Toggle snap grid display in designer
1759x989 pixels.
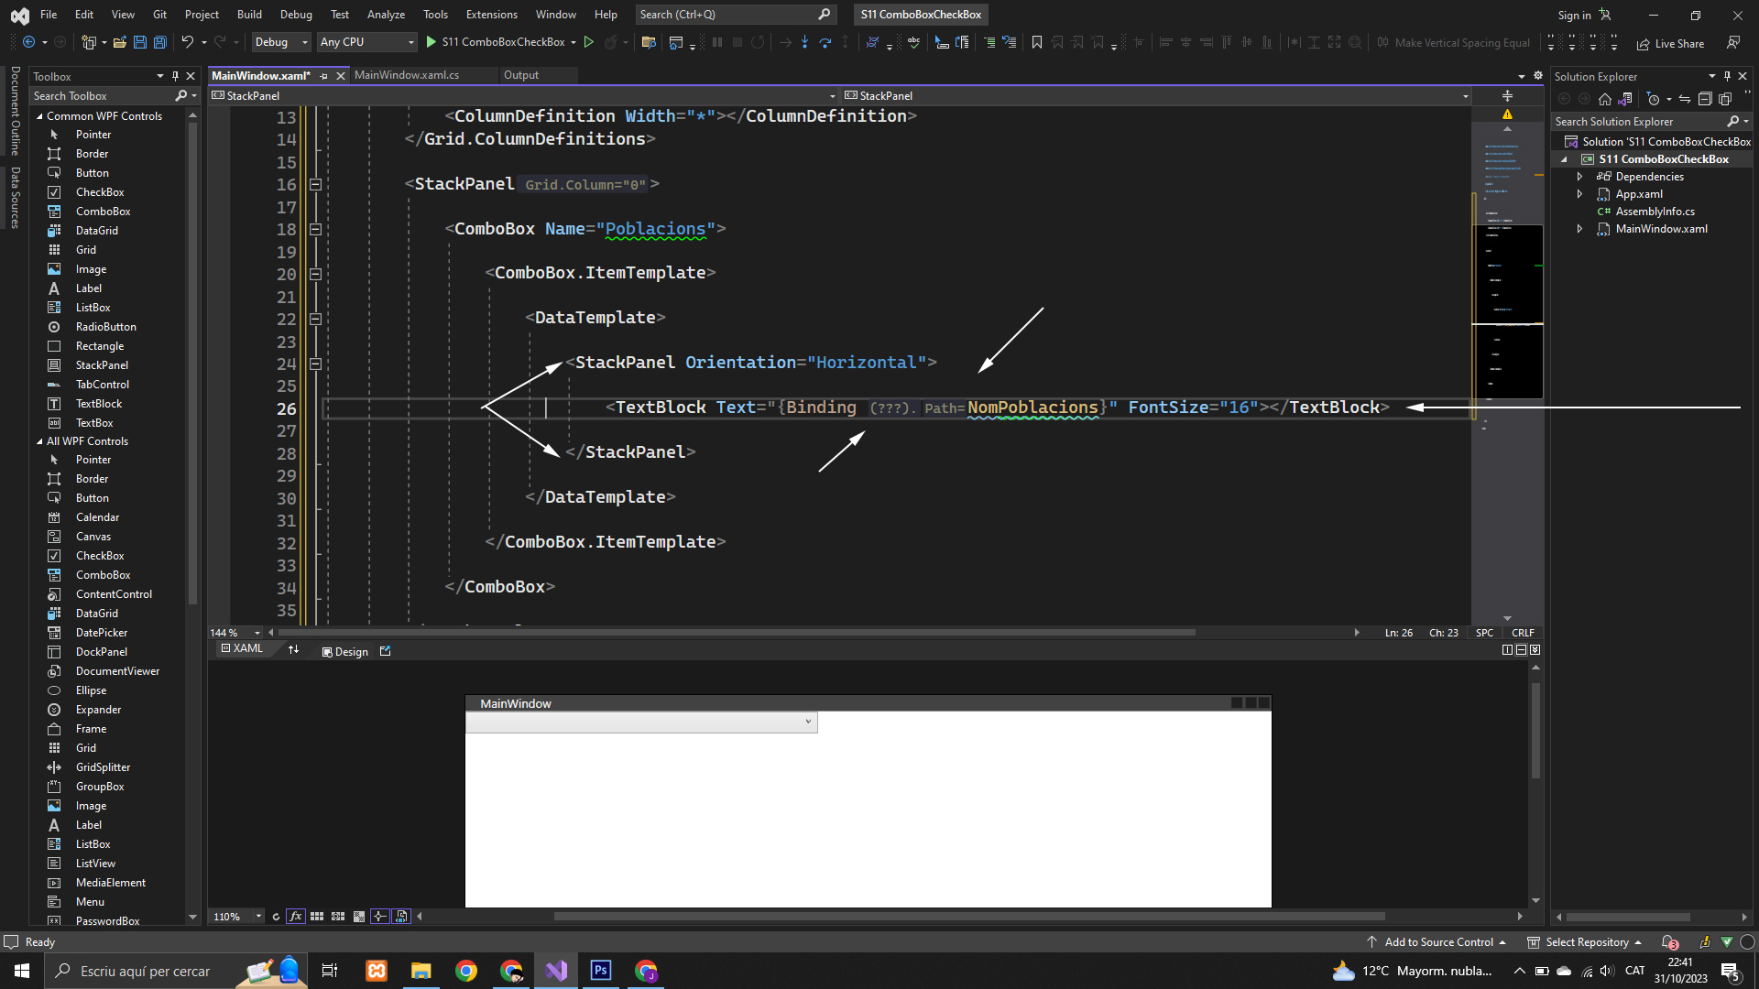[317, 917]
